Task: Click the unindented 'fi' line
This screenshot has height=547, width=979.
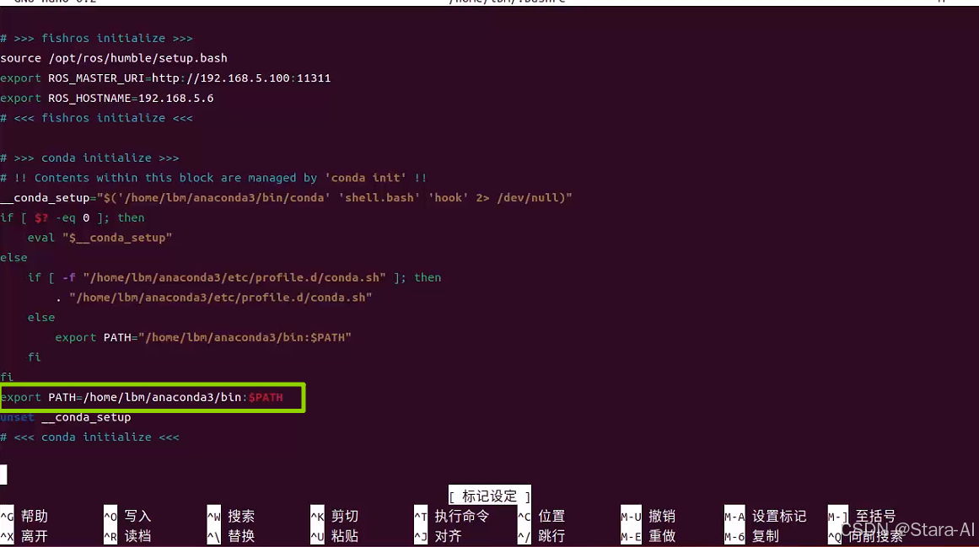Action: tap(7, 378)
